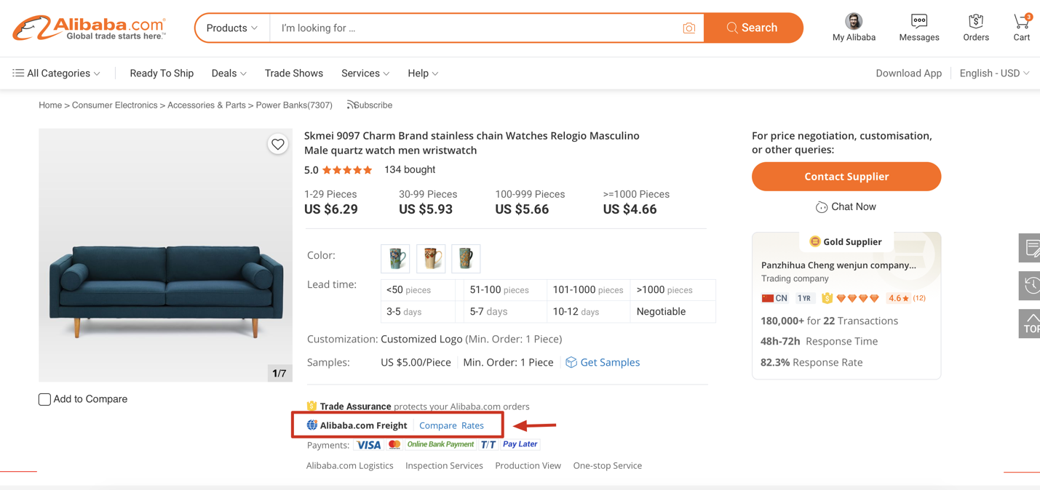The height and width of the screenshot is (490, 1040).
Task: Click the Subscribe link text
Action: coord(374,105)
